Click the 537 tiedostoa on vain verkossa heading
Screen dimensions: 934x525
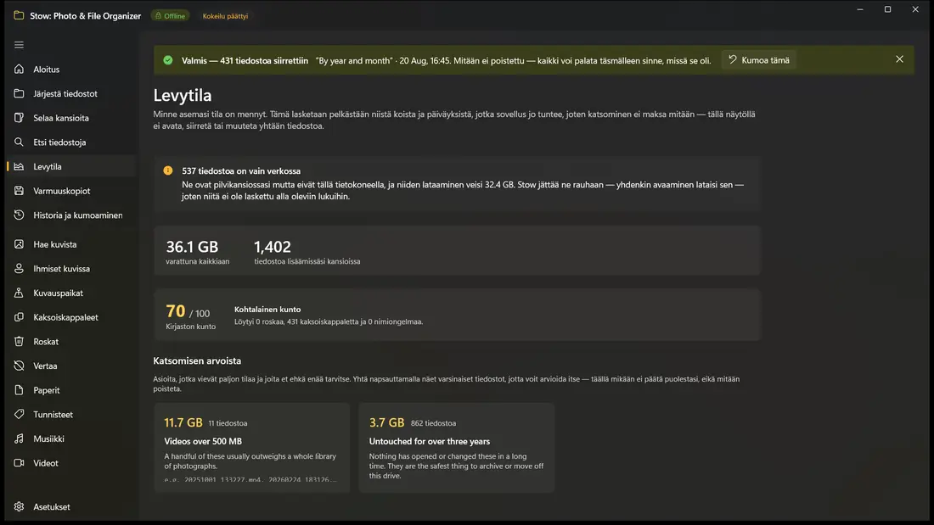point(241,170)
